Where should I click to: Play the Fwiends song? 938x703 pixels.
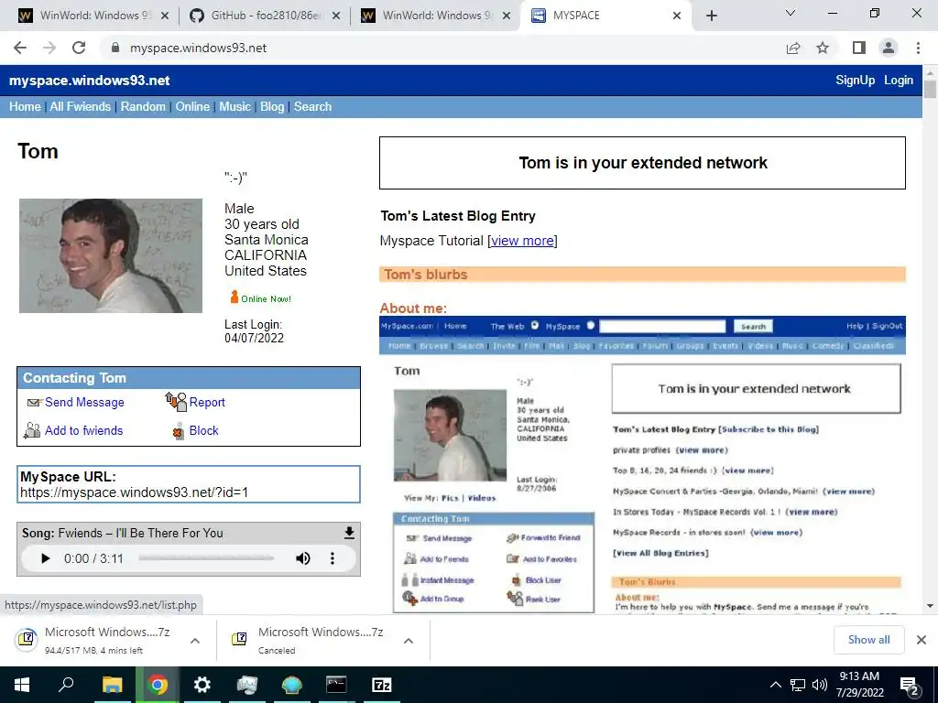click(x=45, y=558)
